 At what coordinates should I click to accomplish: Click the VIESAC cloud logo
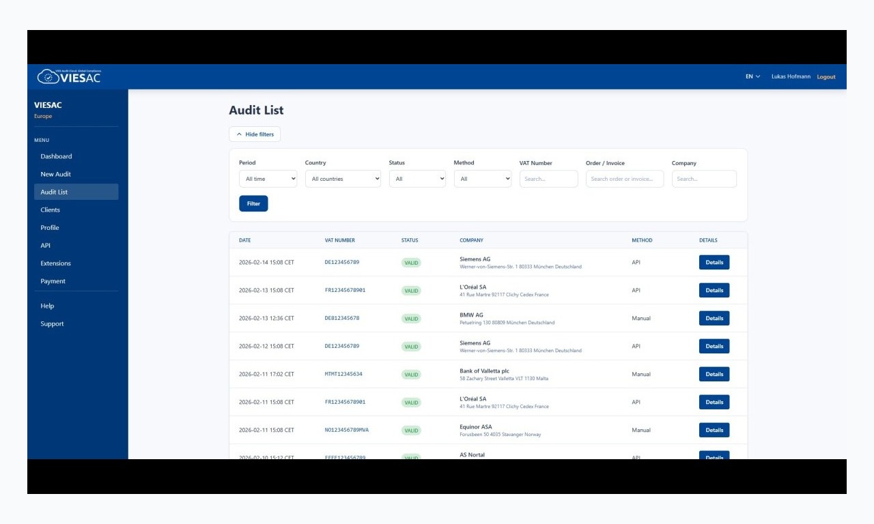pyautogui.click(x=69, y=76)
